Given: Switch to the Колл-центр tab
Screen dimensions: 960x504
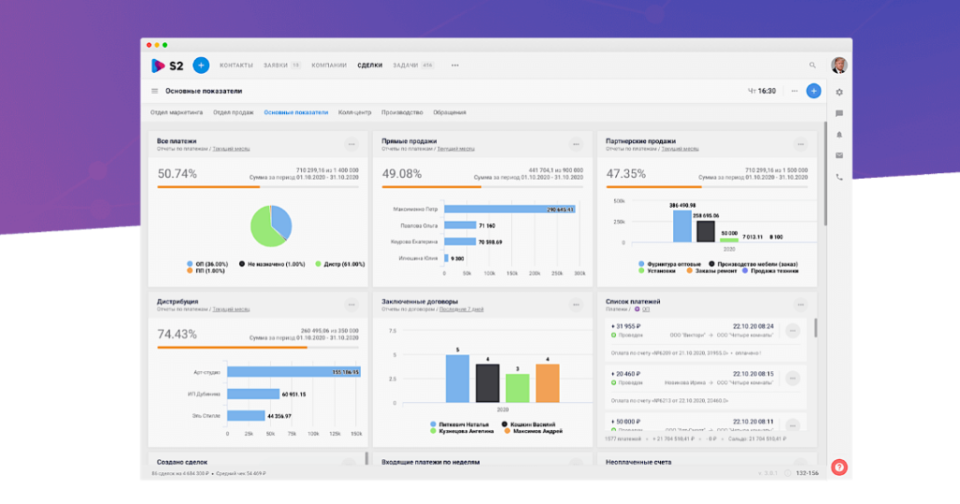Looking at the screenshot, I should click(x=354, y=112).
